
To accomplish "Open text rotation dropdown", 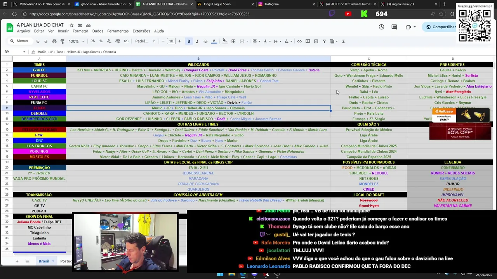I will [288, 41].
